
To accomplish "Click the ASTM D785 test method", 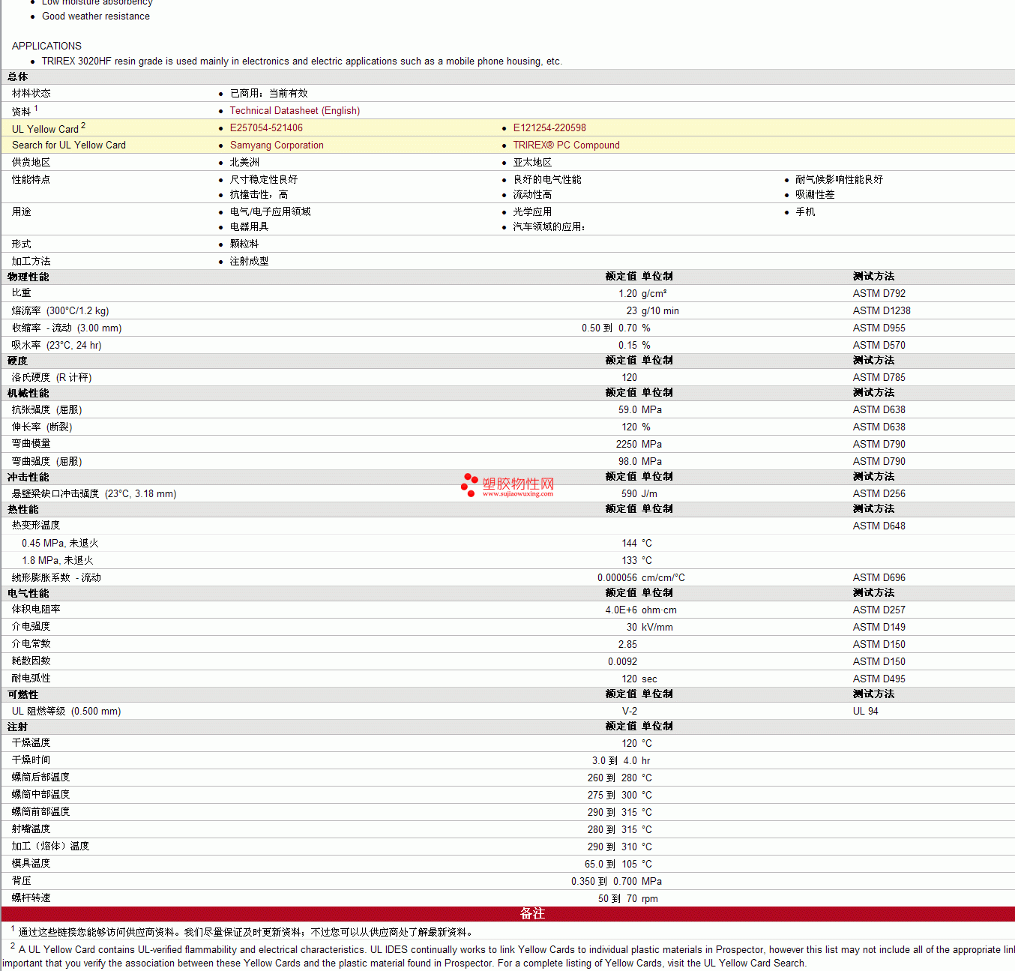I will point(879,378).
